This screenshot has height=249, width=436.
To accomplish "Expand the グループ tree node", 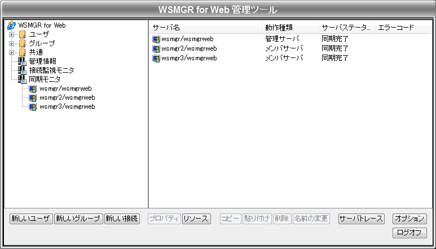I will (x=11, y=43).
